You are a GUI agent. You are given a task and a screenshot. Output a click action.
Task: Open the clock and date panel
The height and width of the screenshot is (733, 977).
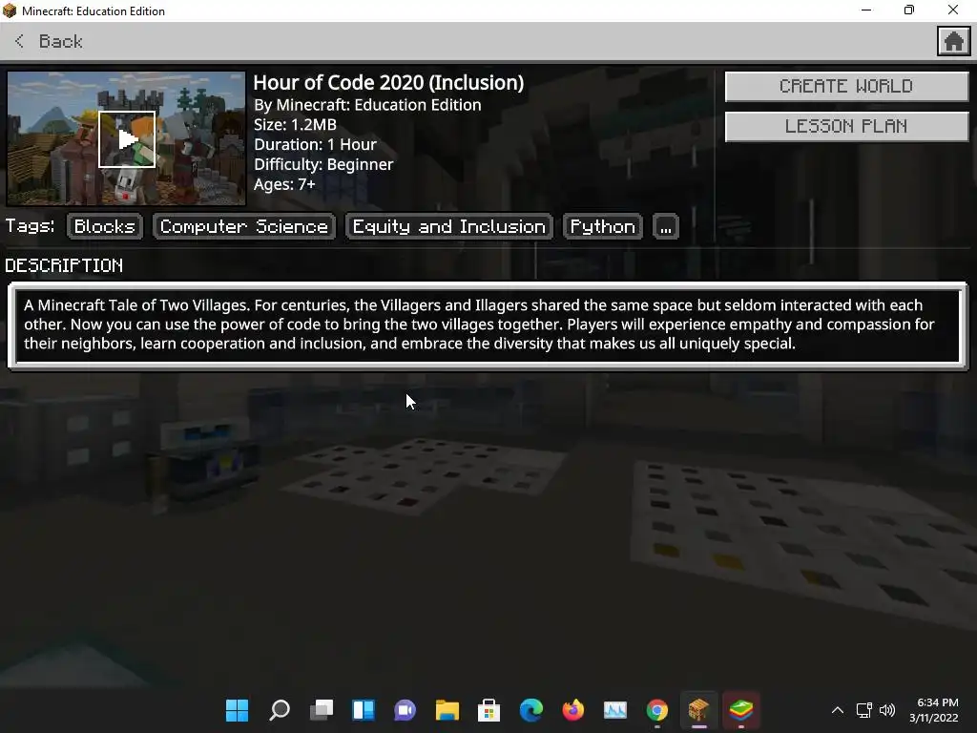933,710
